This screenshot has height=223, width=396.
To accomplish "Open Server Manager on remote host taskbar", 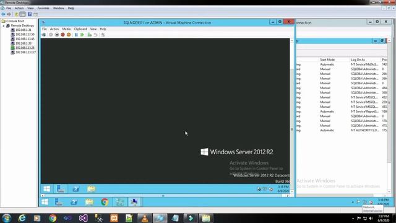I will (59, 202).
